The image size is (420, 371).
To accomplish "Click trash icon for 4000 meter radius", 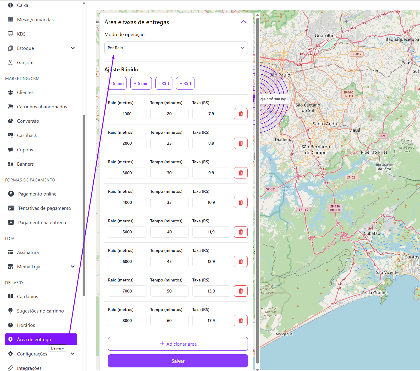I will click(240, 202).
